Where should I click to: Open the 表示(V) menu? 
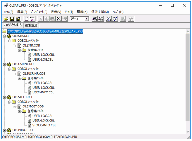[x=56, y=12]
